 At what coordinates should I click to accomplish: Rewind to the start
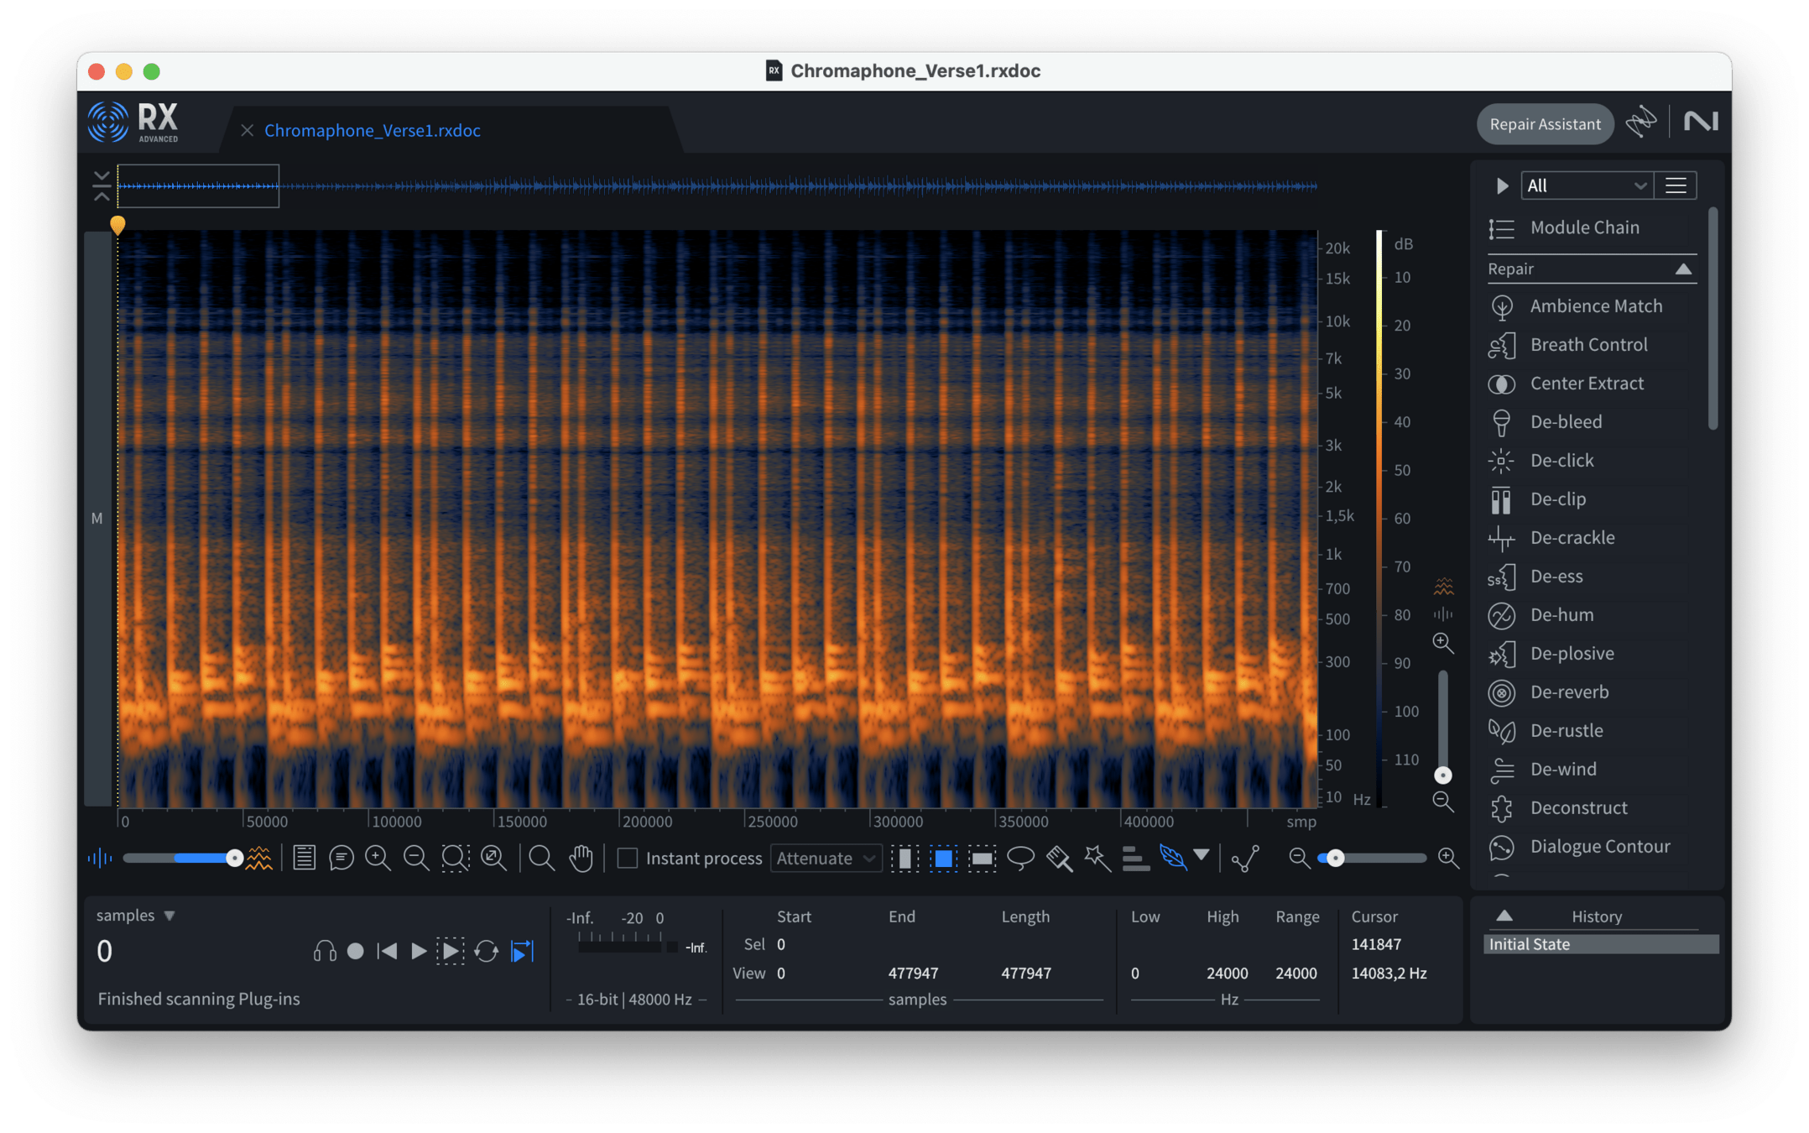click(387, 951)
